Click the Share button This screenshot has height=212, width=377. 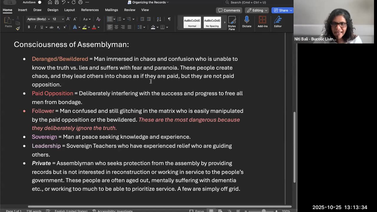click(283, 10)
